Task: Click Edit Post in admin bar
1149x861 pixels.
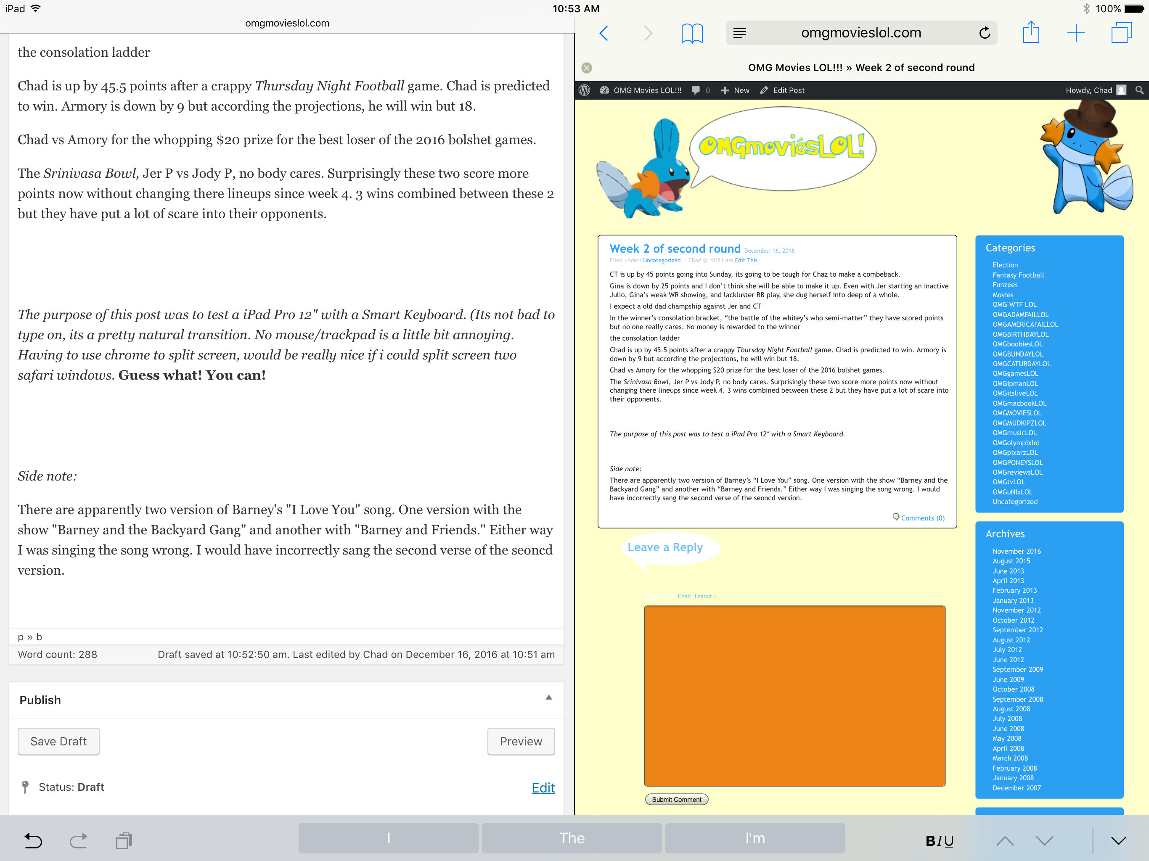Action: click(x=782, y=90)
